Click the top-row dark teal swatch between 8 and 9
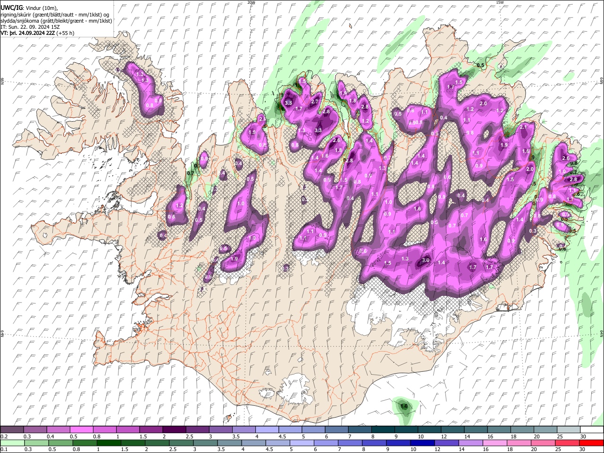 (383, 430)
